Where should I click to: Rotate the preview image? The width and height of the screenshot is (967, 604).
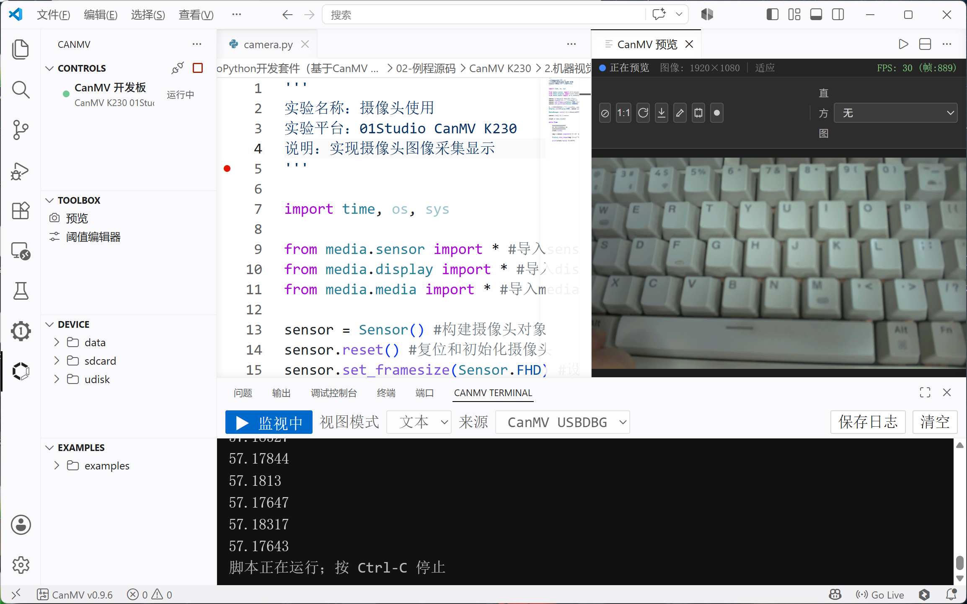pos(643,113)
